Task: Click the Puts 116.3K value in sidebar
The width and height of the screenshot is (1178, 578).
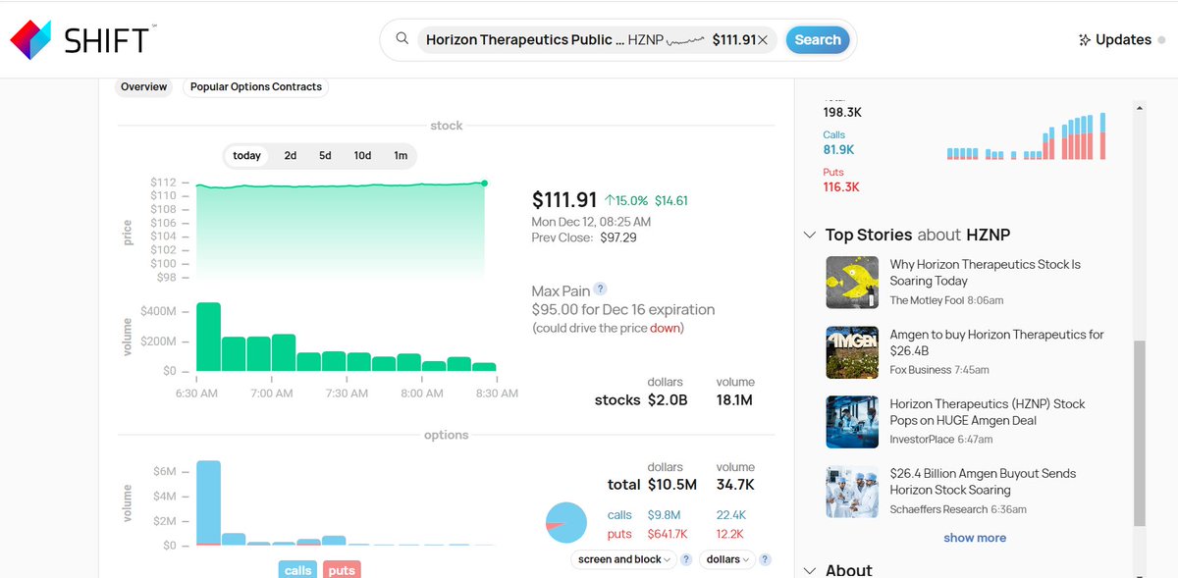Action: point(841,186)
